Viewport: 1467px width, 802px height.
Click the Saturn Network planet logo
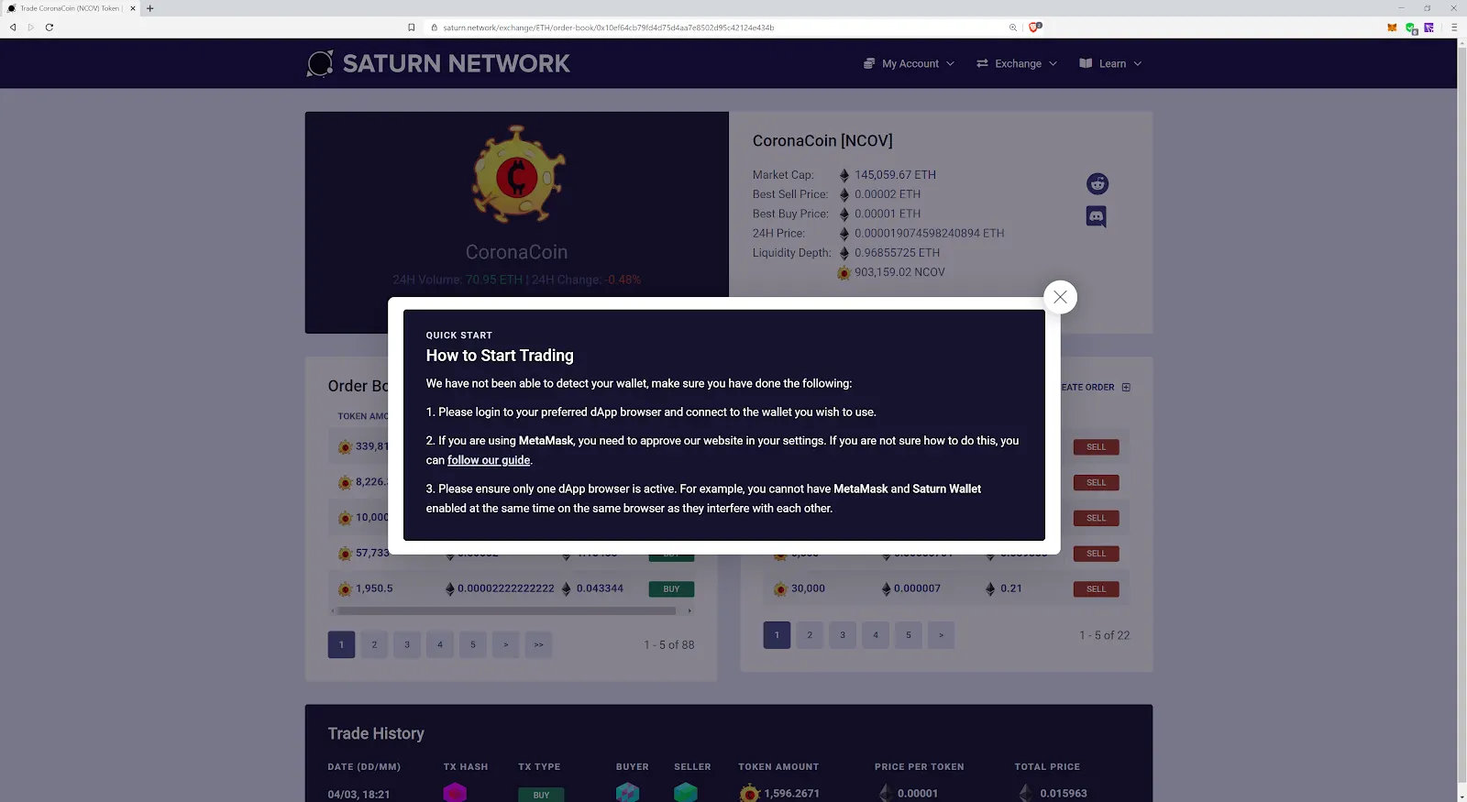(320, 63)
